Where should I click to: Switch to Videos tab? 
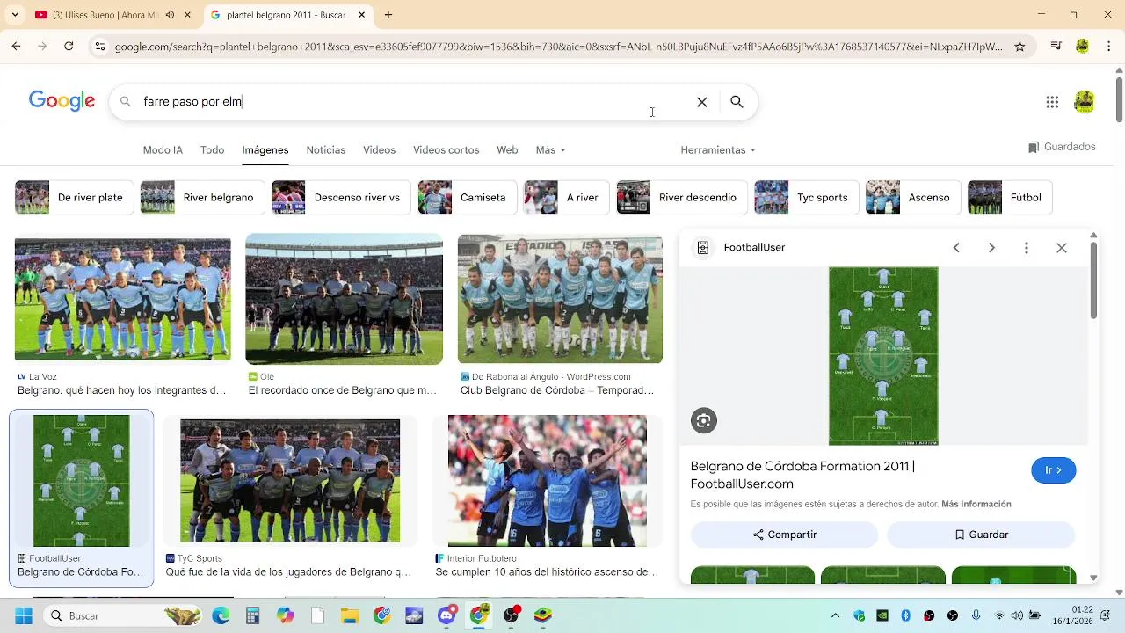pos(379,150)
